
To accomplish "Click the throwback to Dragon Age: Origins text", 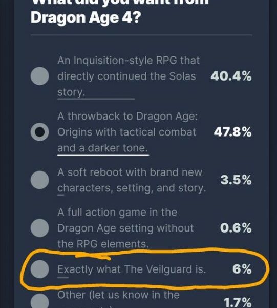I will pyautogui.click(x=127, y=132).
